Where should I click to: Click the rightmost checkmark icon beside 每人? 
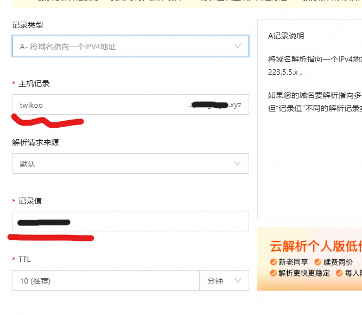(340, 273)
